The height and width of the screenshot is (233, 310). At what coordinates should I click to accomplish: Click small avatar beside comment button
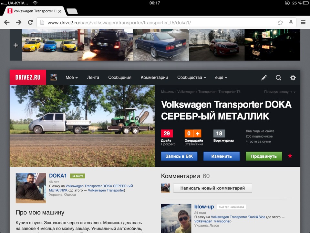click(165, 188)
